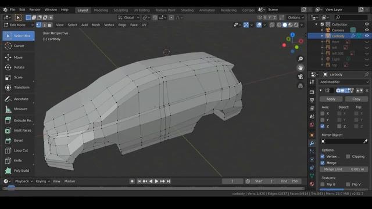Click the End frame 250 field
This screenshot has width=372, height=209.
[x=289, y=181]
